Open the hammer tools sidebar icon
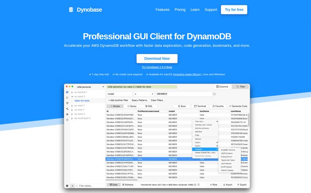Screen dimensions: 311x193 [x=67, y=109]
